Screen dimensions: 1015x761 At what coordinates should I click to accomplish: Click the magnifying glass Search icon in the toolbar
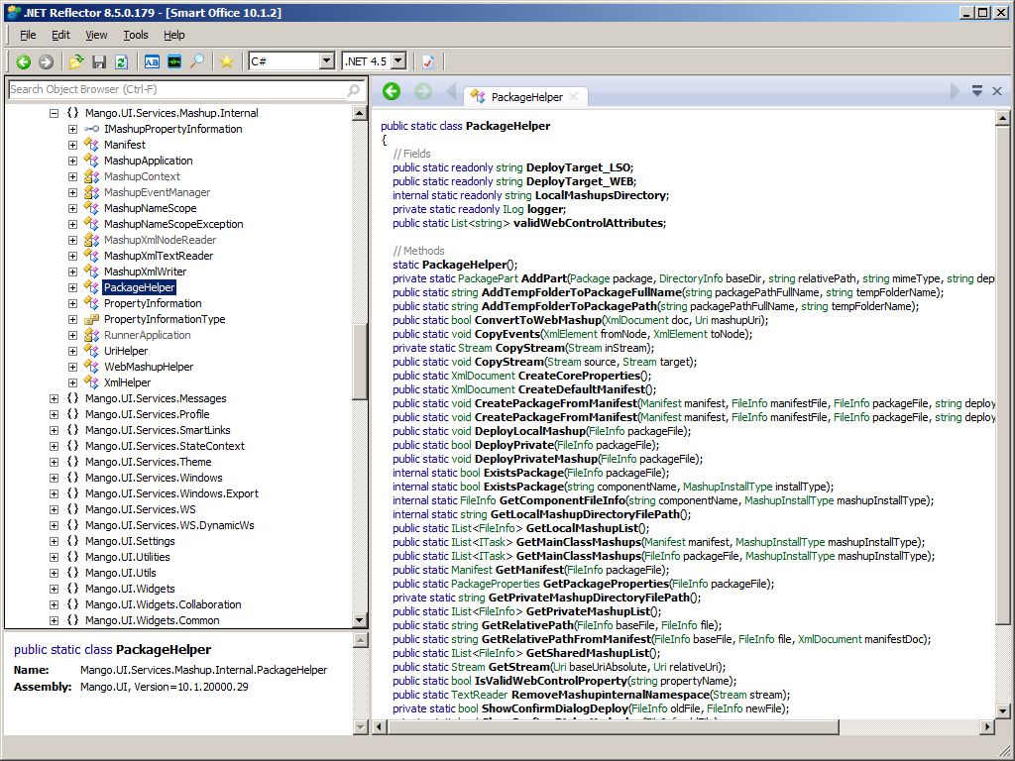click(x=197, y=61)
